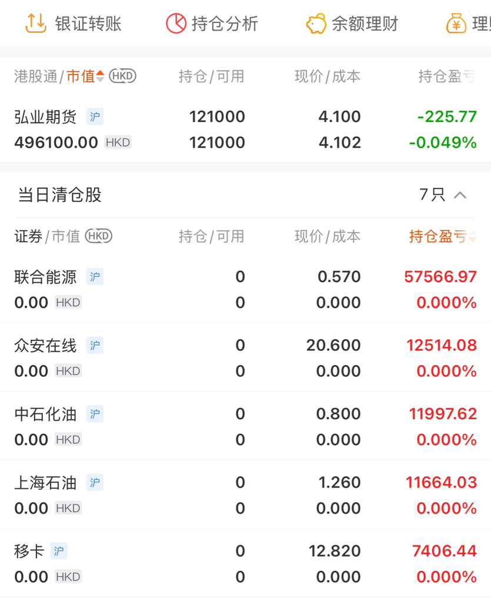Select cost price 4.102
This screenshot has height=603, width=491.
pyautogui.click(x=340, y=143)
